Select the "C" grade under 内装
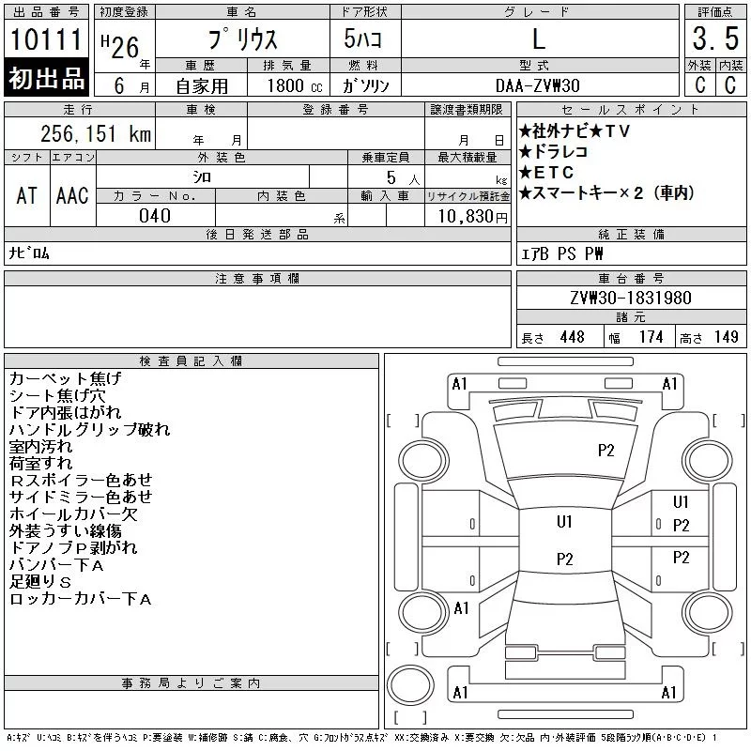The image size is (751, 751). point(730,84)
